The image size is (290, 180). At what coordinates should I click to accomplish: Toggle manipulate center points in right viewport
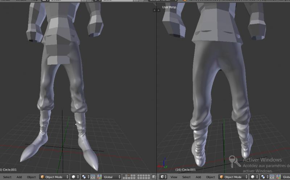pyautogui.click(x=272, y=177)
